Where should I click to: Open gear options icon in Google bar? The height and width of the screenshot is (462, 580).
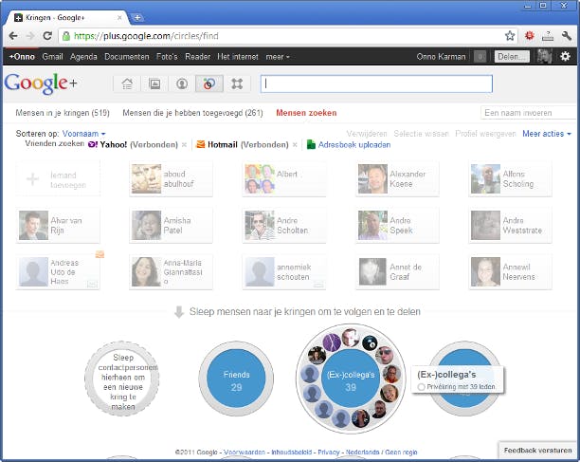click(565, 57)
